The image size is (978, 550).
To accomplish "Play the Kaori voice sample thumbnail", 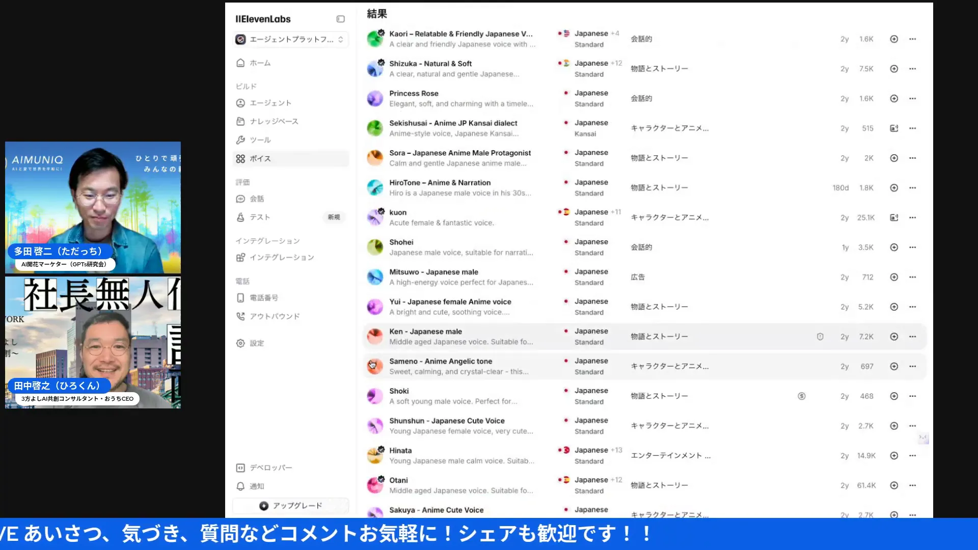I will pyautogui.click(x=375, y=39).
